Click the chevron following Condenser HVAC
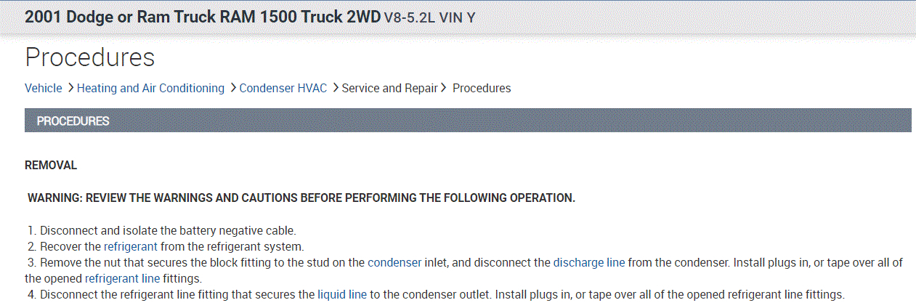The width and height of the screenshot is (916, 308). point(336,88)
